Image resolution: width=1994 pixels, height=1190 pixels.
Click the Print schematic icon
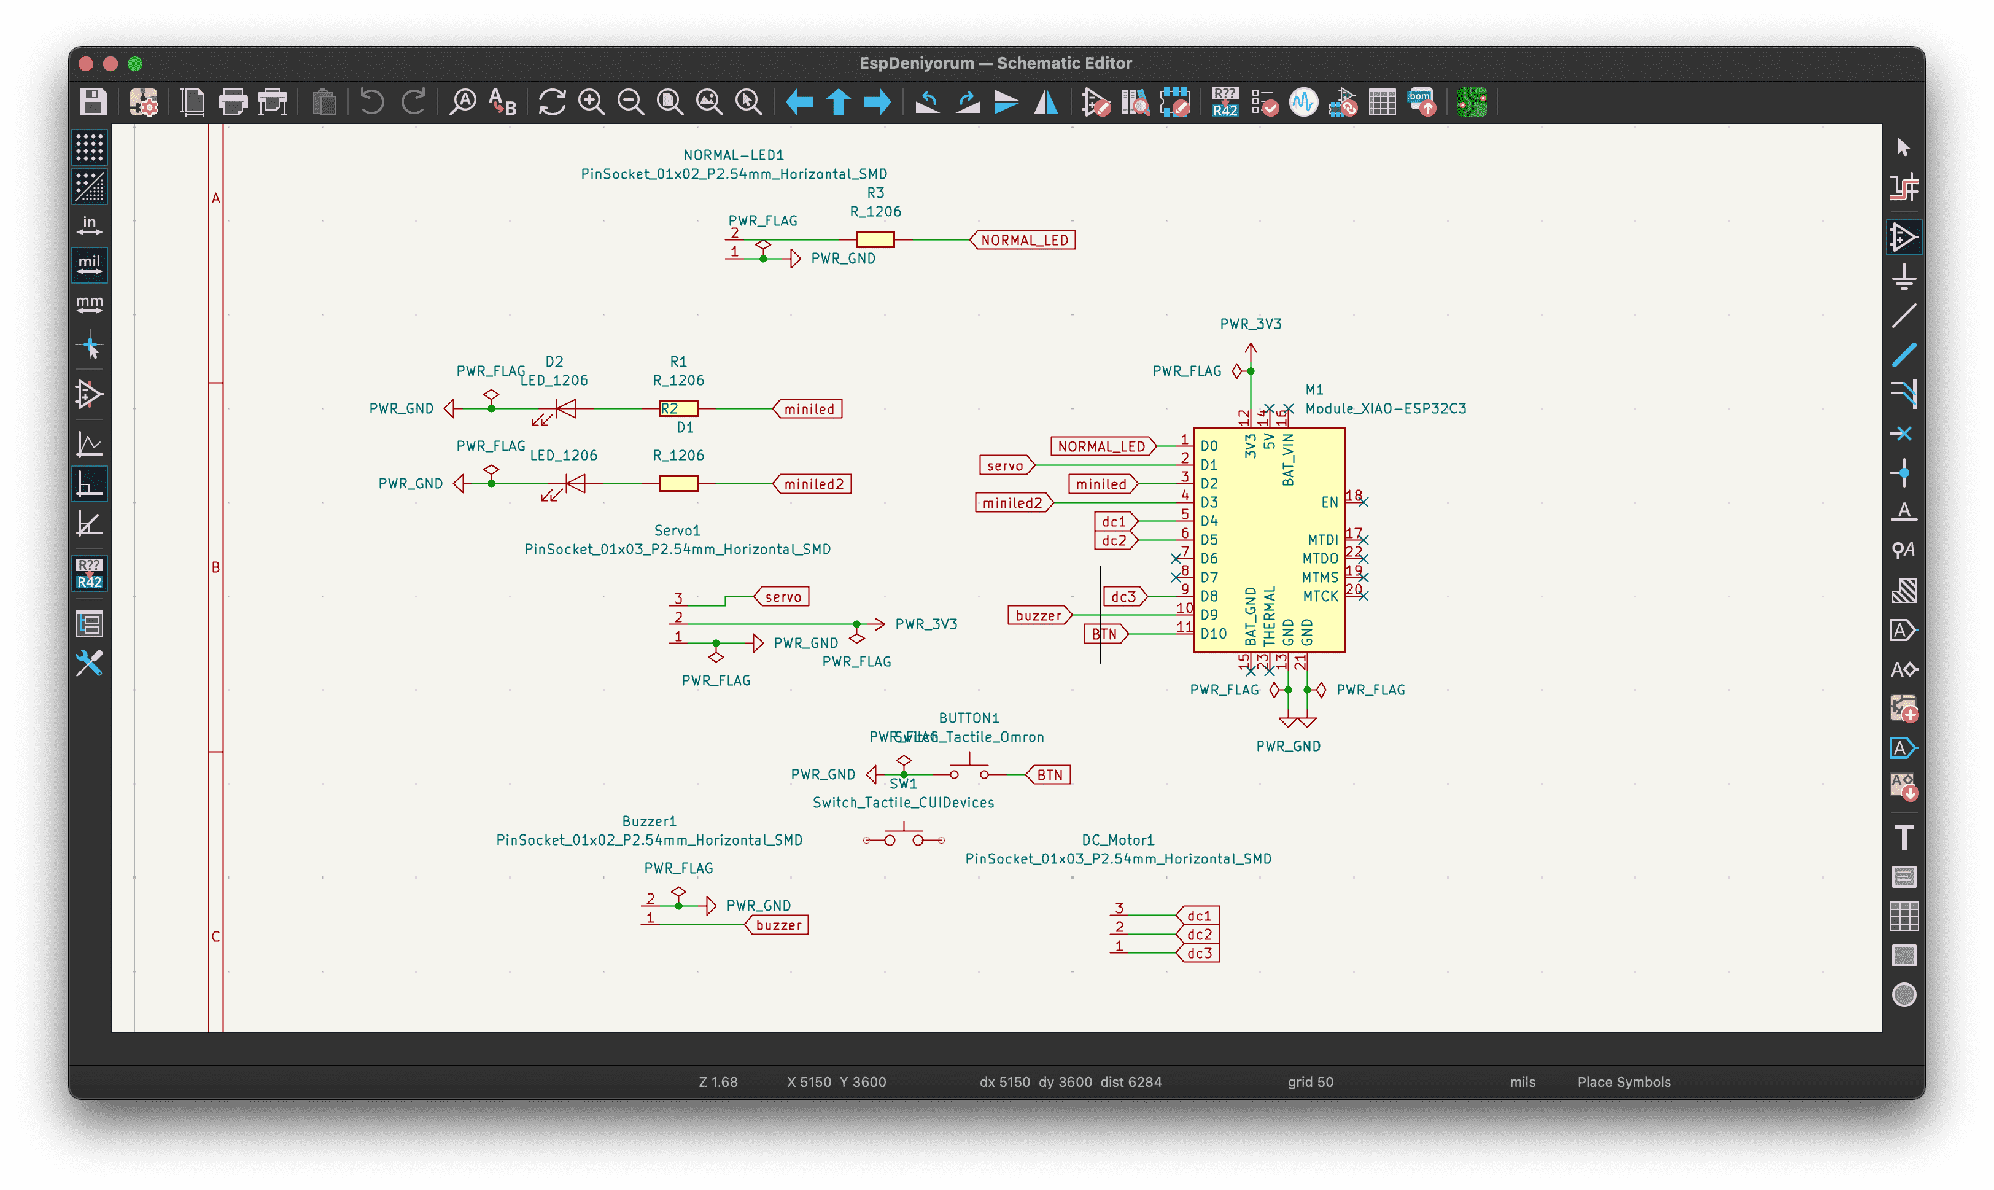coord(233,103)
